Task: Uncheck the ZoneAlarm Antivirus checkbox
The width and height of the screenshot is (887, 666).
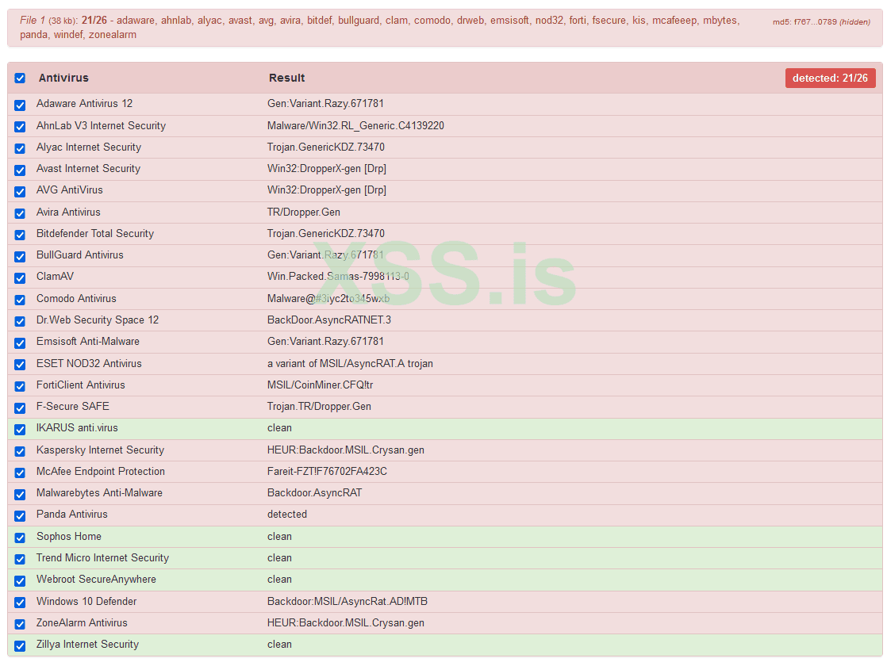Action: (x=20, y=624)
